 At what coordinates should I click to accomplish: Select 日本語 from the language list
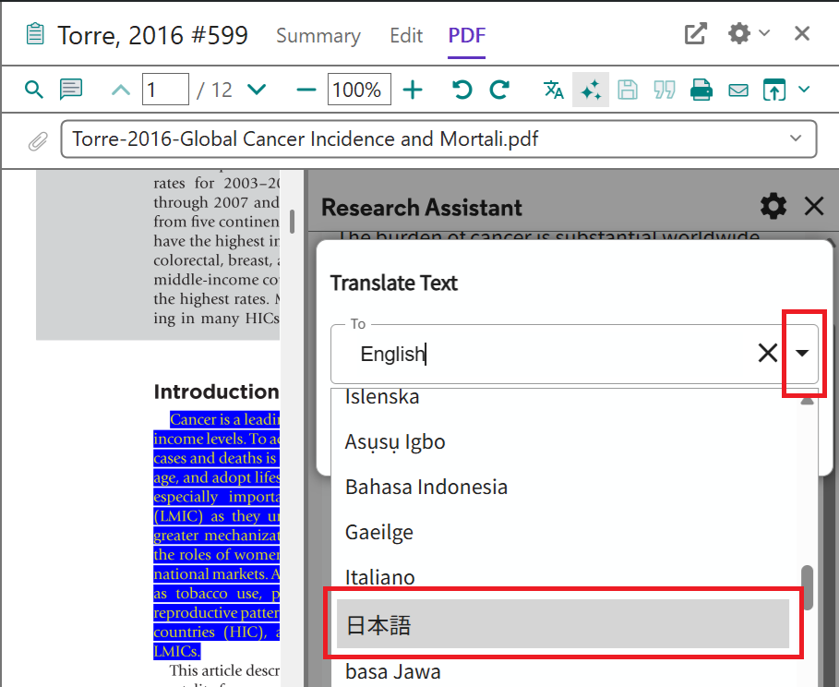pyautogui.click(x=563, y=625)
